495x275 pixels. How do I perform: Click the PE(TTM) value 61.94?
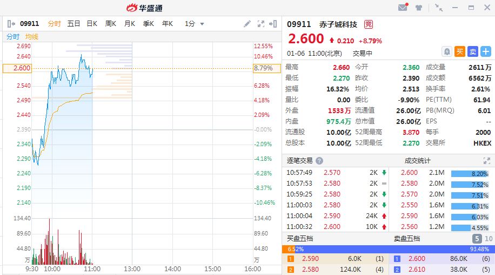click(x=481, y=100)
